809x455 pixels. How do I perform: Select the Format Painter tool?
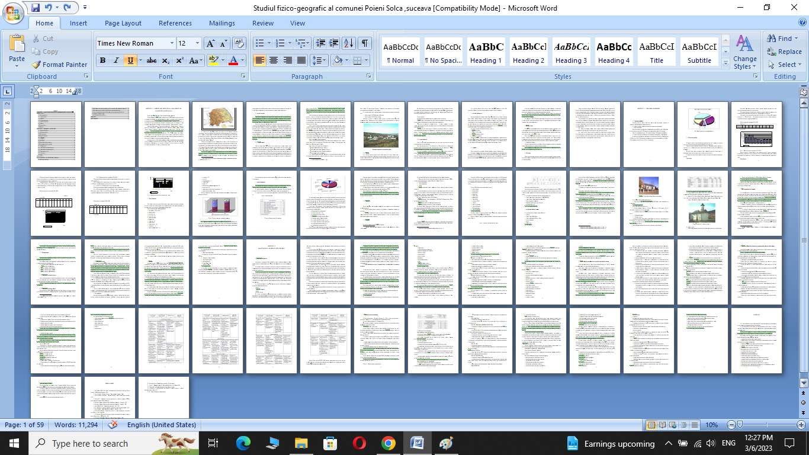[59, 65]
